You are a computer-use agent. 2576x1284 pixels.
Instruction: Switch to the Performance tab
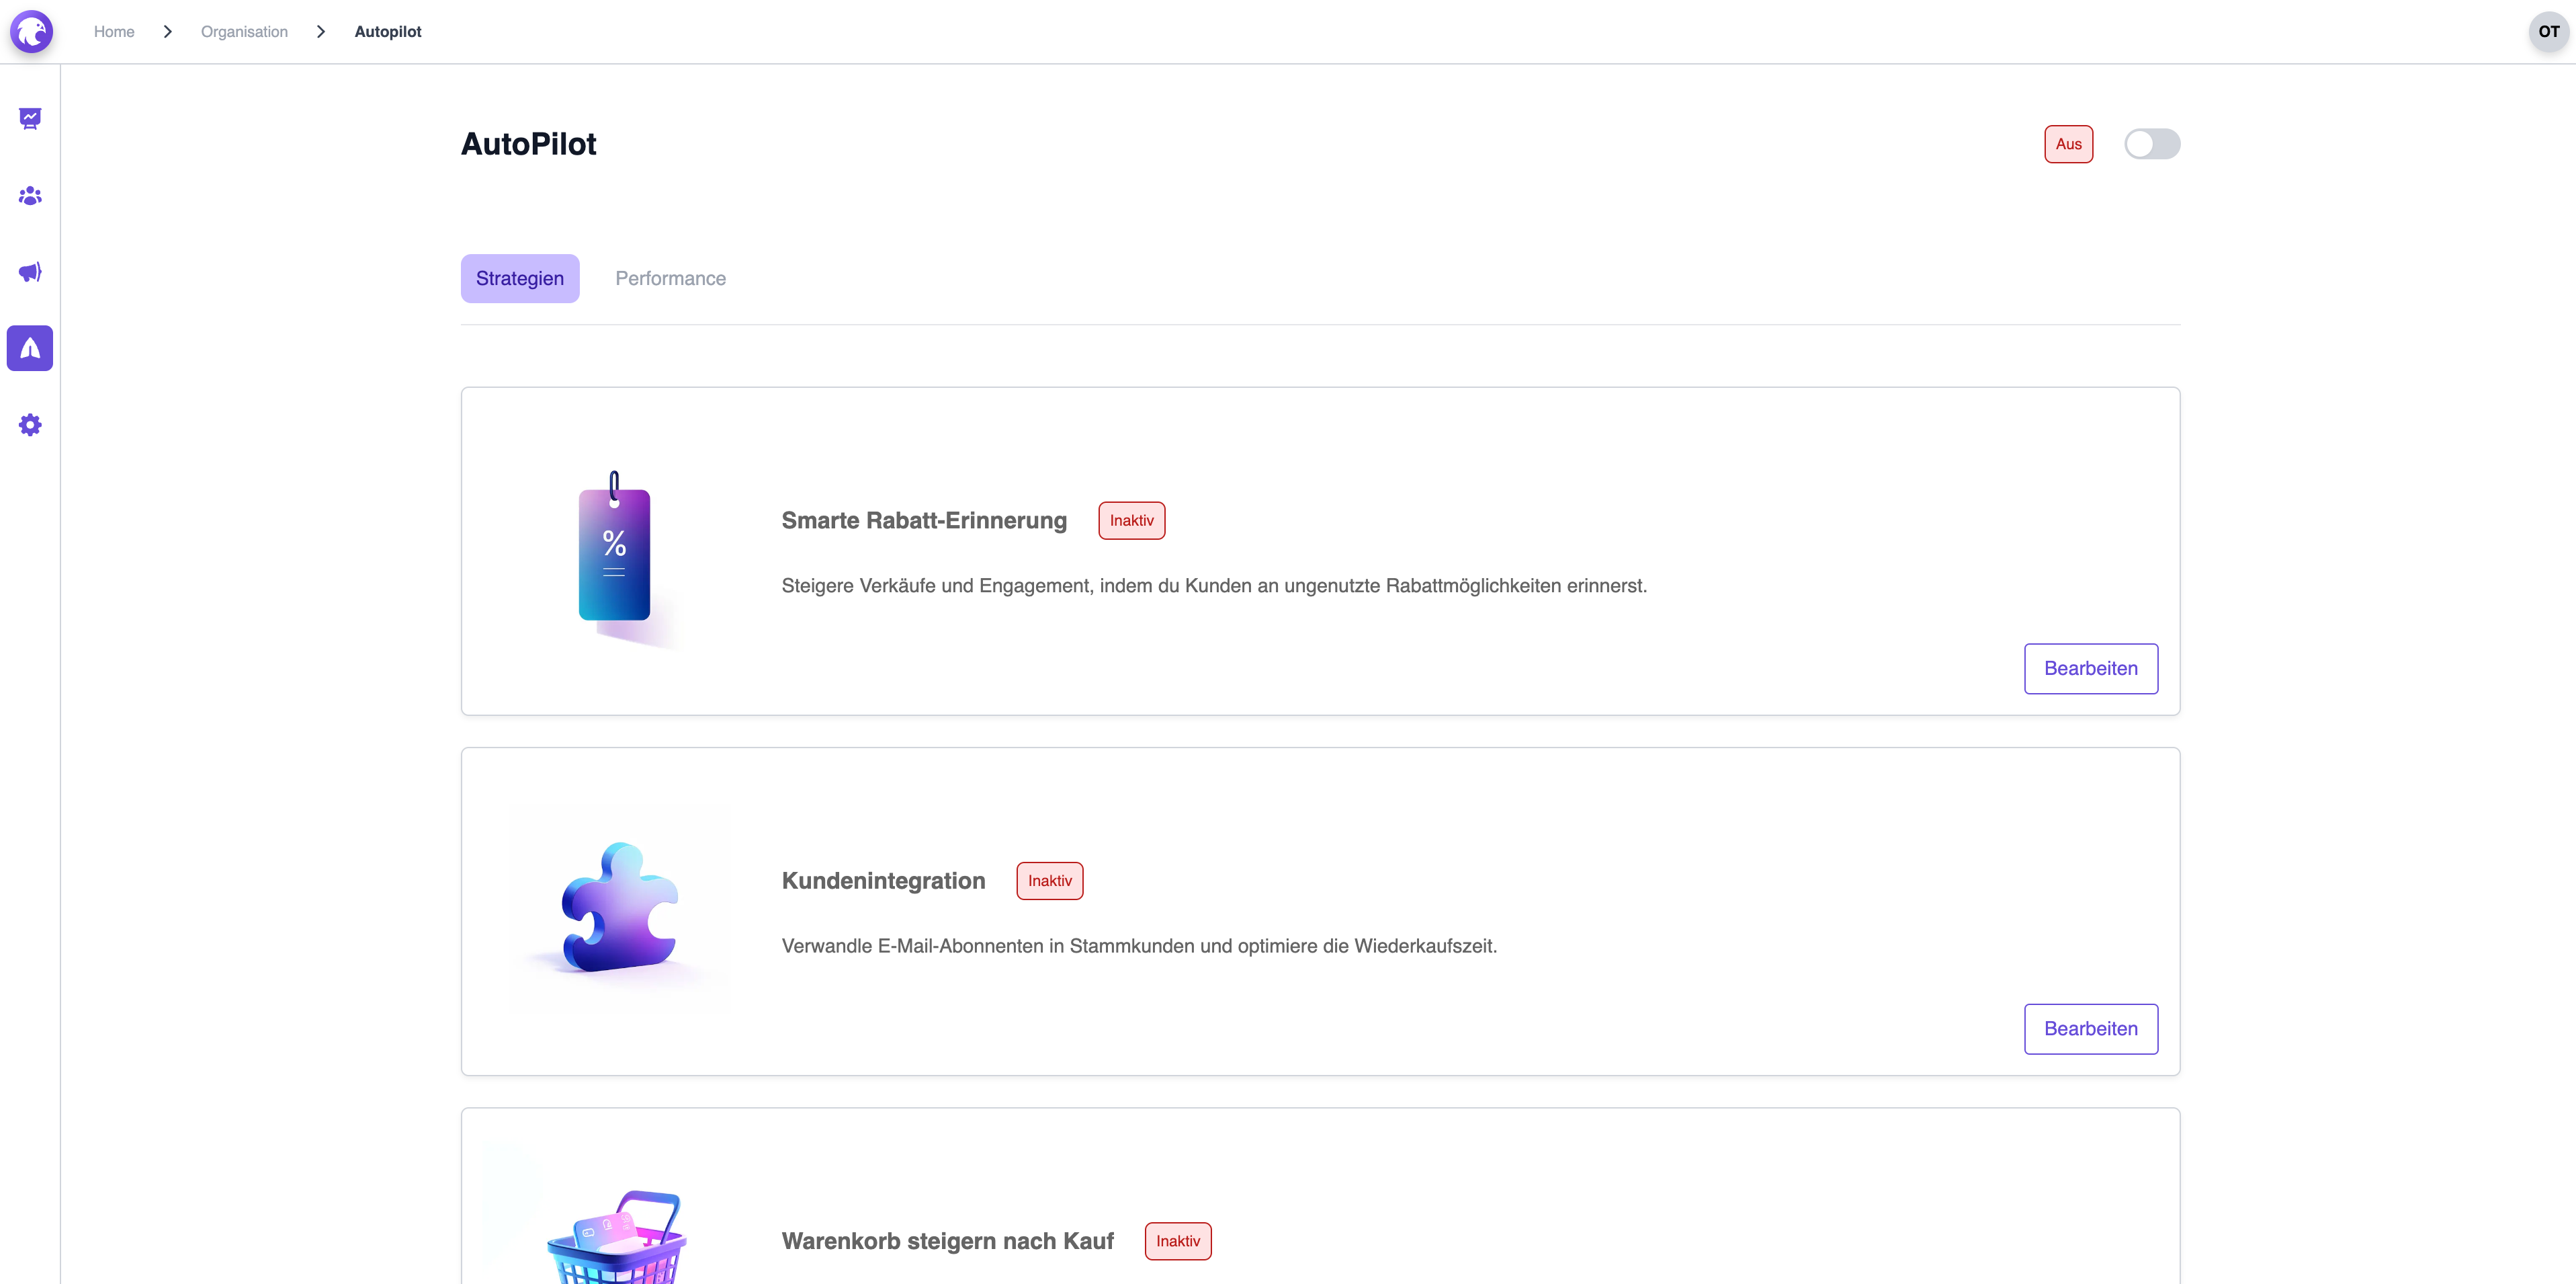coord(671,278)
